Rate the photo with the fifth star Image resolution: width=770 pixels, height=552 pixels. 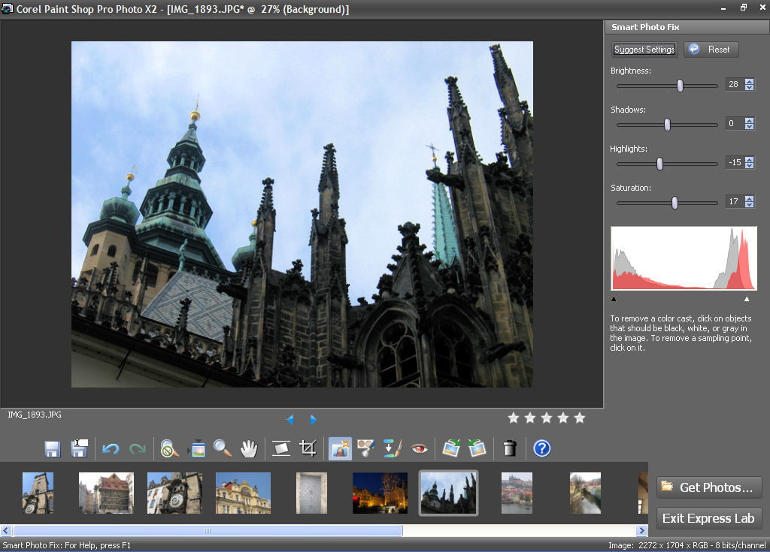(579, 418)
